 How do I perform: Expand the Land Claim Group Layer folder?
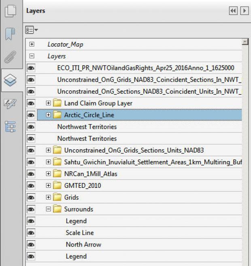48,103
